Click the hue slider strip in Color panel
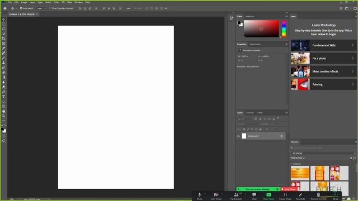The image size is (358, 201). [x=284, y=28]
